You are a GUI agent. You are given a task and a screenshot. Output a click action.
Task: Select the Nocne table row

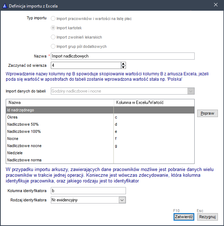[x=59, y=139]
